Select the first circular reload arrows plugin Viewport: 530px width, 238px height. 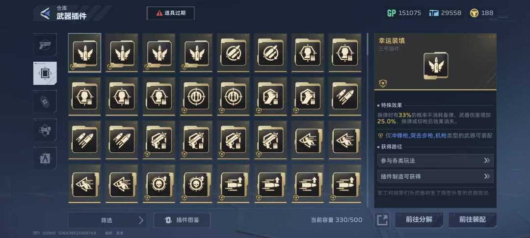(234, 52)
